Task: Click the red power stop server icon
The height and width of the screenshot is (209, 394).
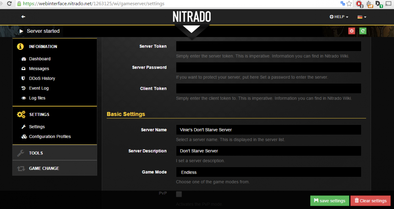Action: coord(352,31)
